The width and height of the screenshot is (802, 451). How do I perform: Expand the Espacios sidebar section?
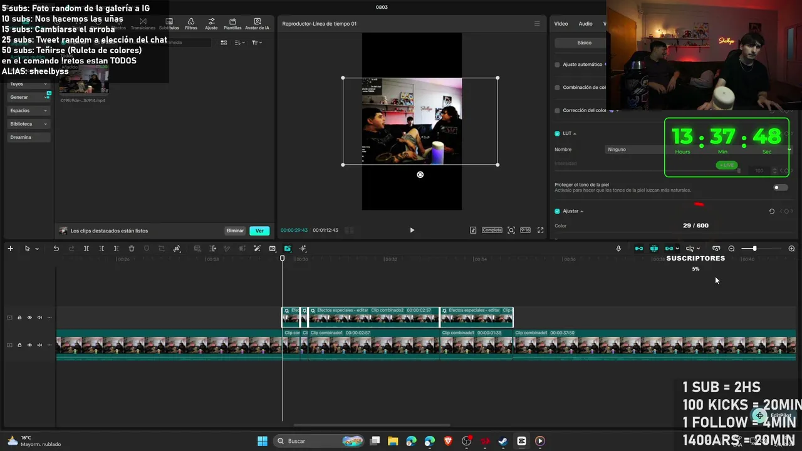pyautogui.click(x=29, y=111)
